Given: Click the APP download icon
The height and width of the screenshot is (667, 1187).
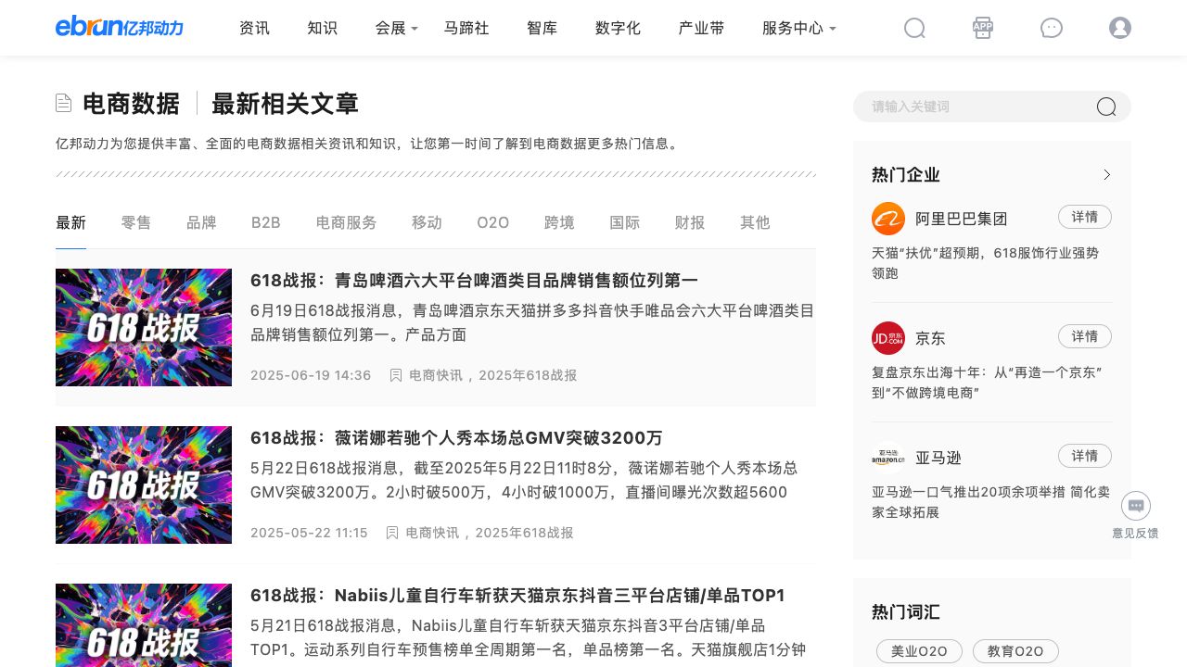Looking at the screenshot, I should [983, 28].
